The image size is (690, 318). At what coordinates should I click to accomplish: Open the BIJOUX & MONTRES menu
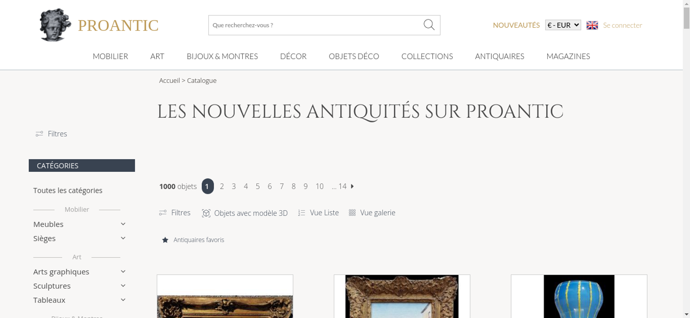click(x=222, y=56)
